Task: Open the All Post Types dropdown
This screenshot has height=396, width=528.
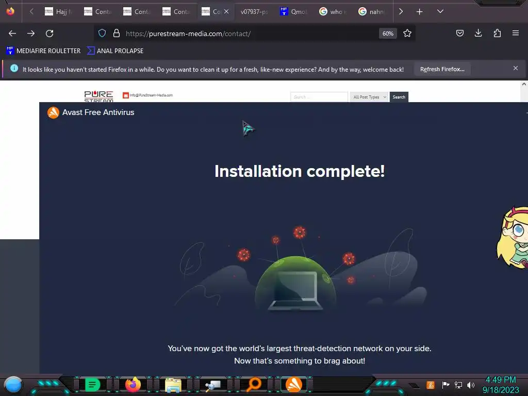Action: (x=369, y=97)
